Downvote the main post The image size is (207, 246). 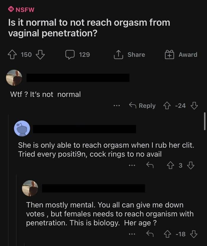pyautogui.click(x=40, y=55)
